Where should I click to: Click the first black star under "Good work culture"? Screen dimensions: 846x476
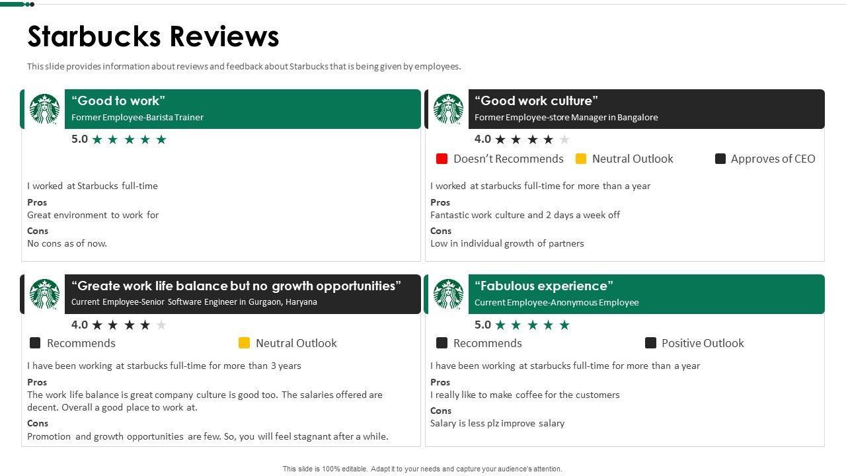pyautogui.click(x=500, y=139)
